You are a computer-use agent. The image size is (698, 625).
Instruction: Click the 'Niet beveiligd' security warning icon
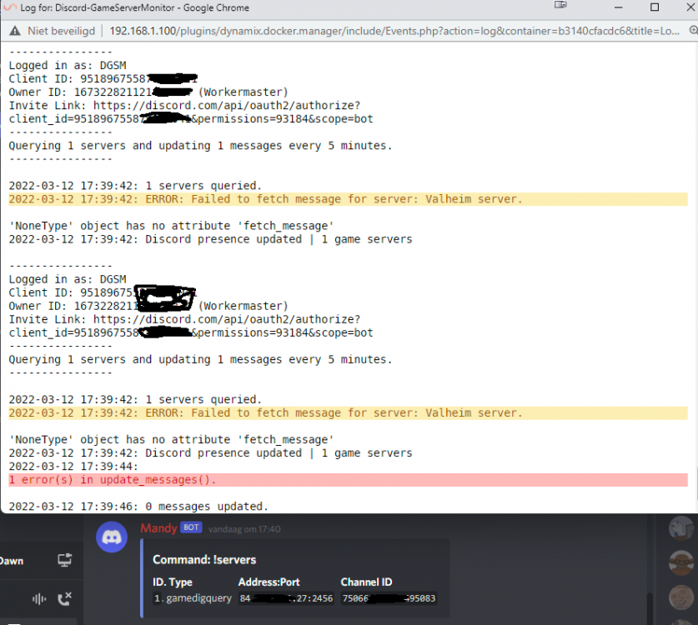coord(15,31)
